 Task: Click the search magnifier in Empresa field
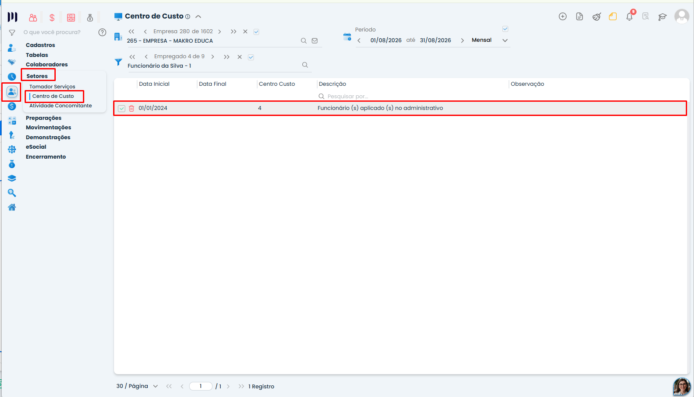pyautogui.click(x=304, y=41)
